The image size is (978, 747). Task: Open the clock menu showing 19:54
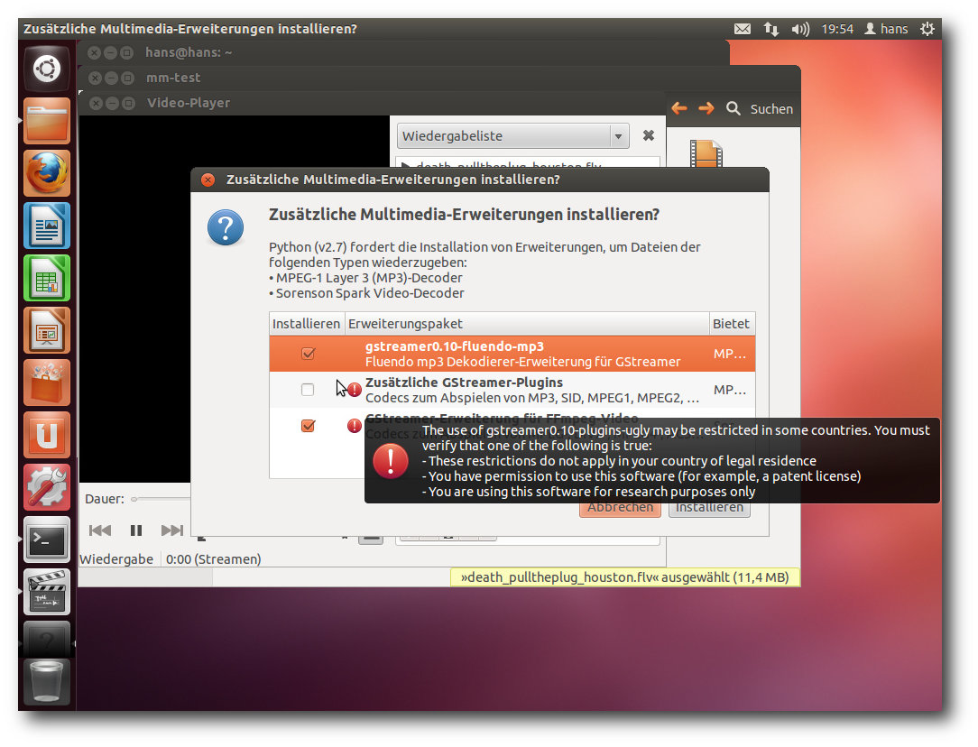pyautogui.click(x=837, y=29)
